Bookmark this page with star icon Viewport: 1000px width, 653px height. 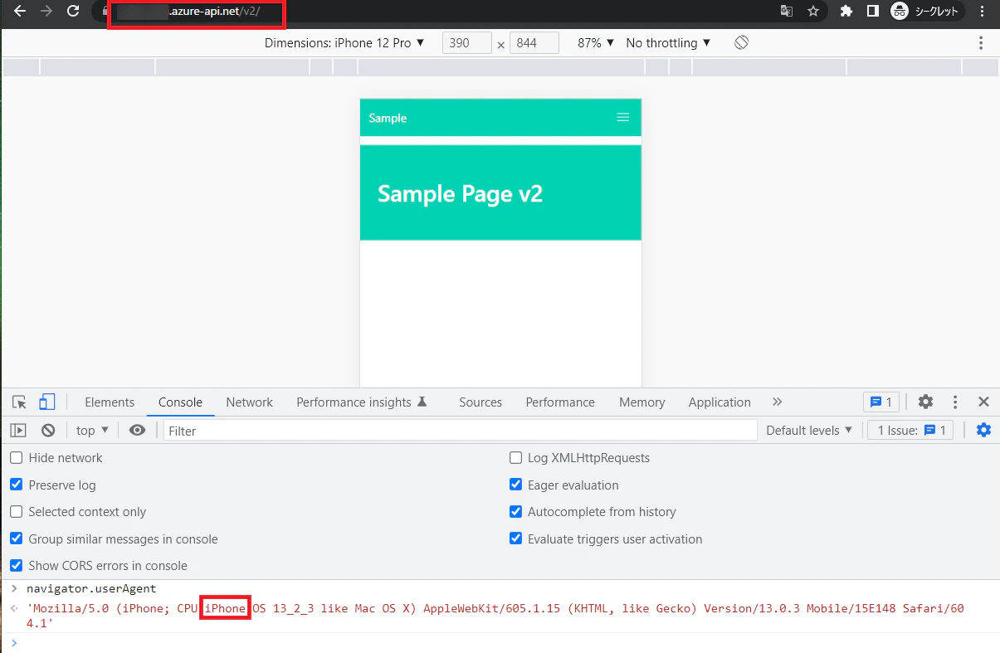tap(813, 12)
